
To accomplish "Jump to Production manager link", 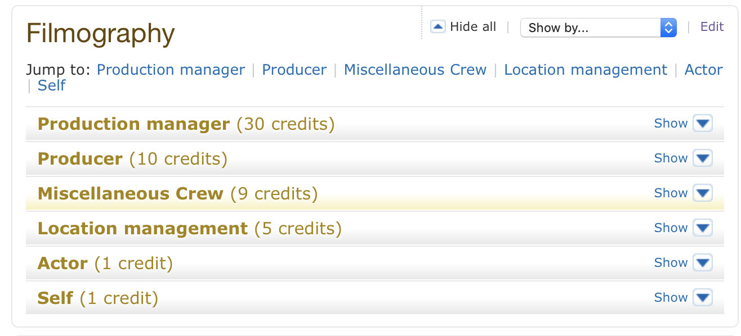I will tap(171, 70).
